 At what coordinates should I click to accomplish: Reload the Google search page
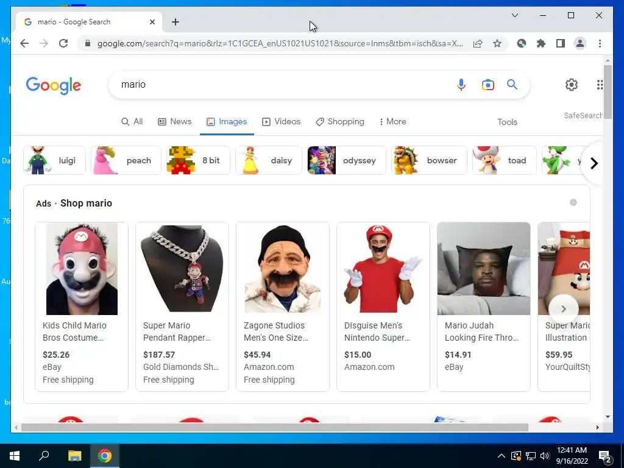[63, 43]
